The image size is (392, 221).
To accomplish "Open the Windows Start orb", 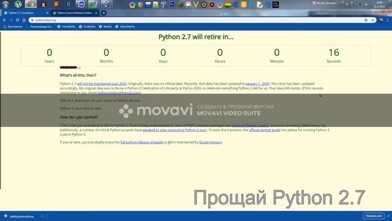I will pos(6,4).
